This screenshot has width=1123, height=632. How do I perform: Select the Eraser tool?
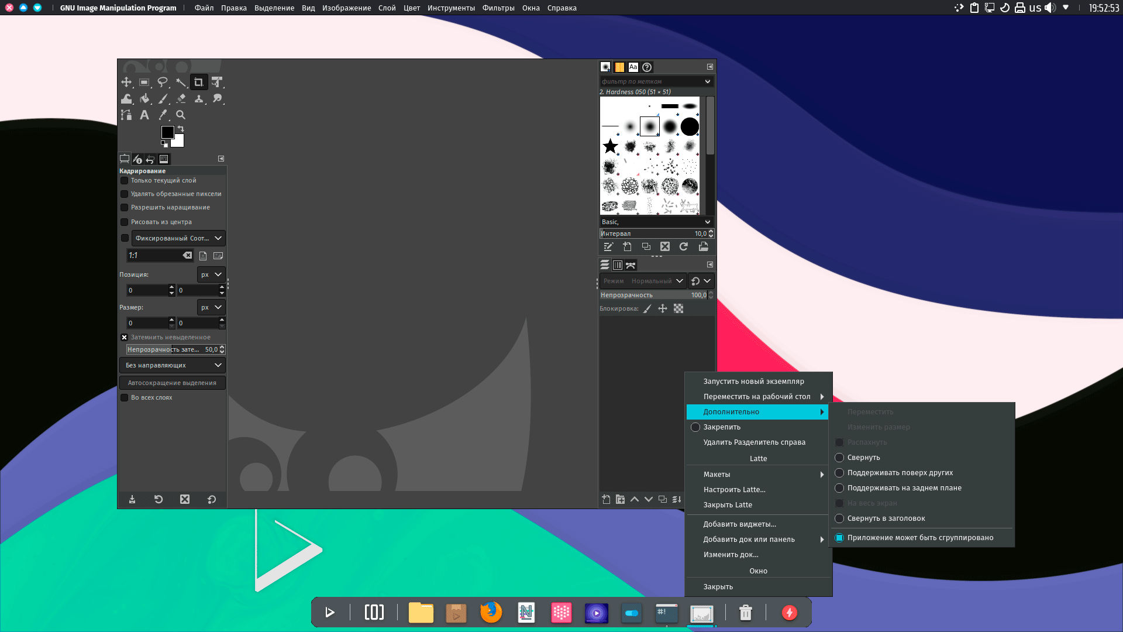(181, 98)
